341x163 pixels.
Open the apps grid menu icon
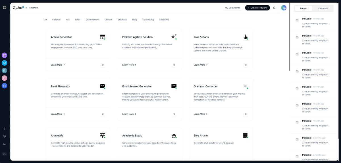4,8
